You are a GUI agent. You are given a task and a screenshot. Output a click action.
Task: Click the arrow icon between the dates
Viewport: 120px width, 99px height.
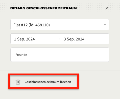(59, 39)
